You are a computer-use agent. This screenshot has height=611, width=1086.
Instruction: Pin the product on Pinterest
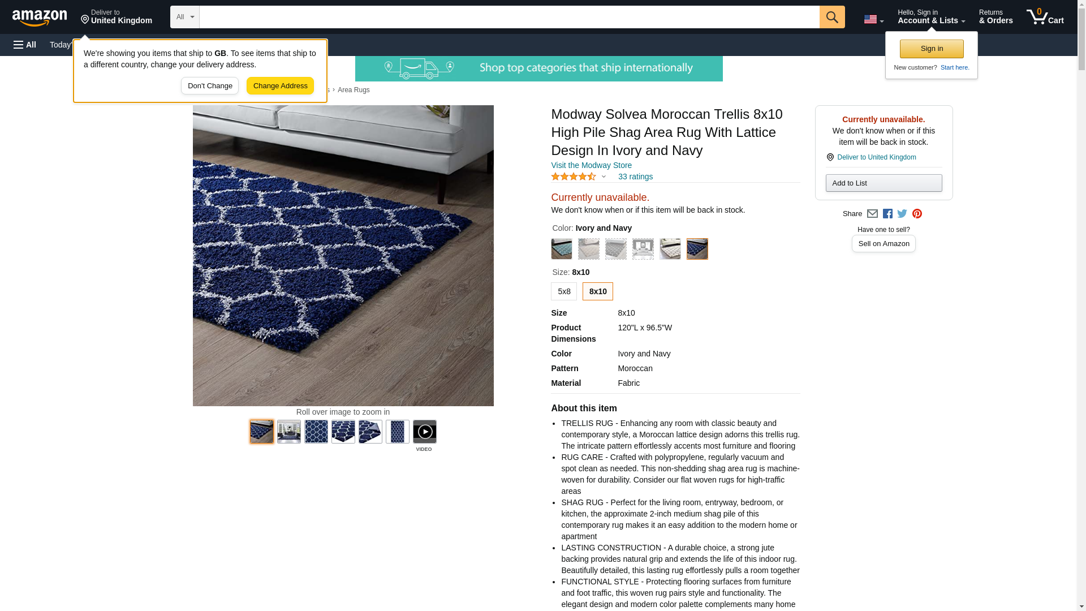click(x=917, y=214)
